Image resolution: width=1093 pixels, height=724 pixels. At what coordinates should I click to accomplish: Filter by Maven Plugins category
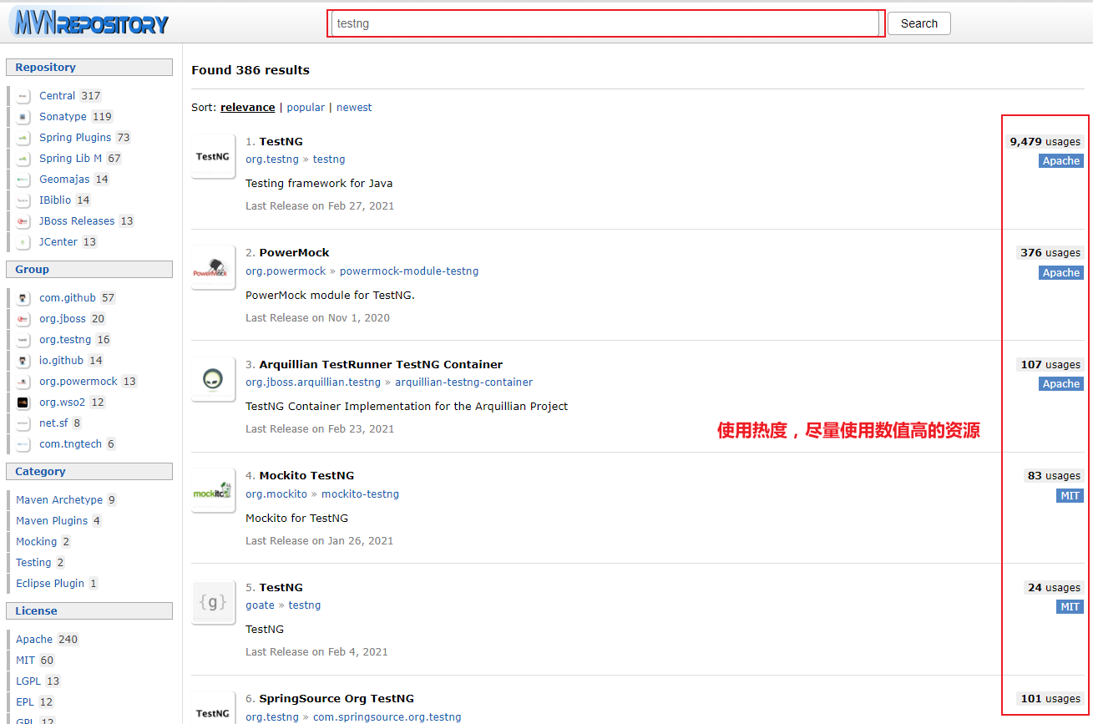point(52,521)
